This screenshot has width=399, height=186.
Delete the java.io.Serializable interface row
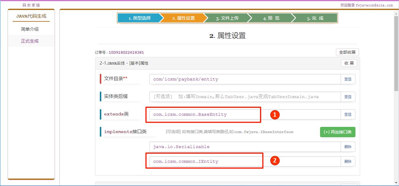tap(348, 147)
